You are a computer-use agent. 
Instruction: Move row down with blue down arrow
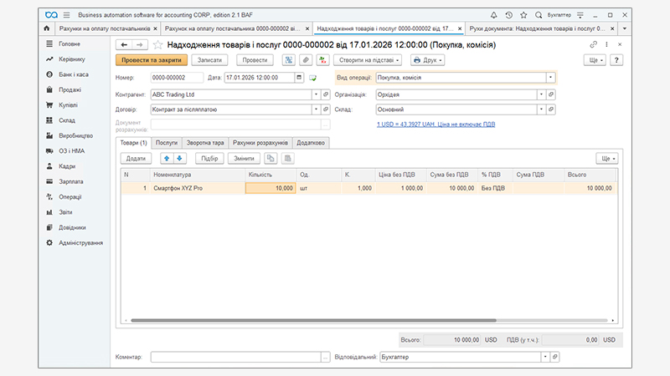pos(179,158)
